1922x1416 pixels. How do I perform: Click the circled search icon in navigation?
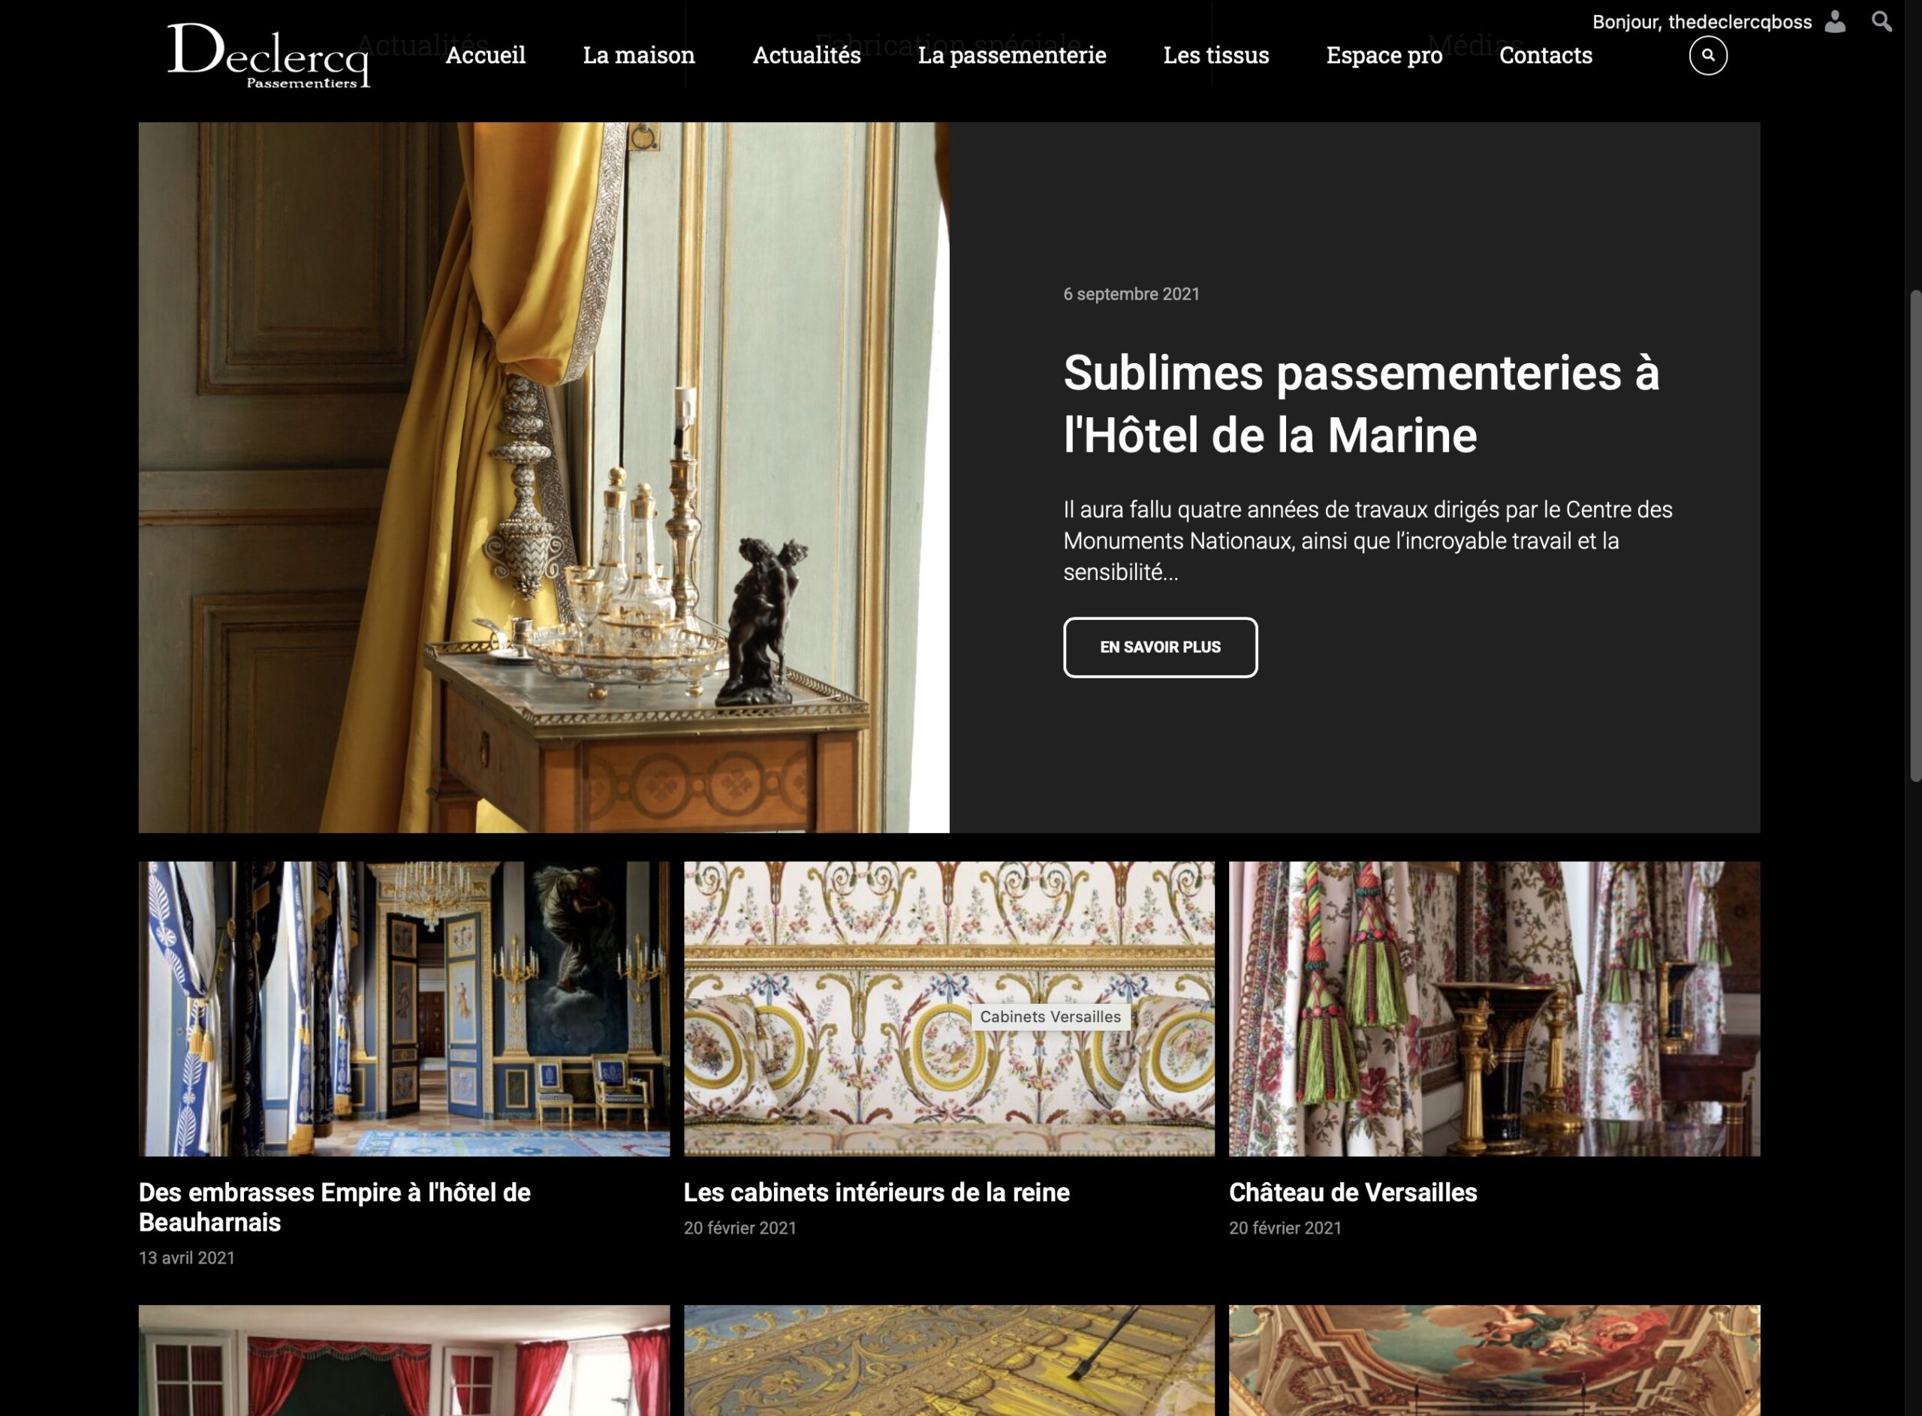pyautogui.click(x=1707, y=56)
